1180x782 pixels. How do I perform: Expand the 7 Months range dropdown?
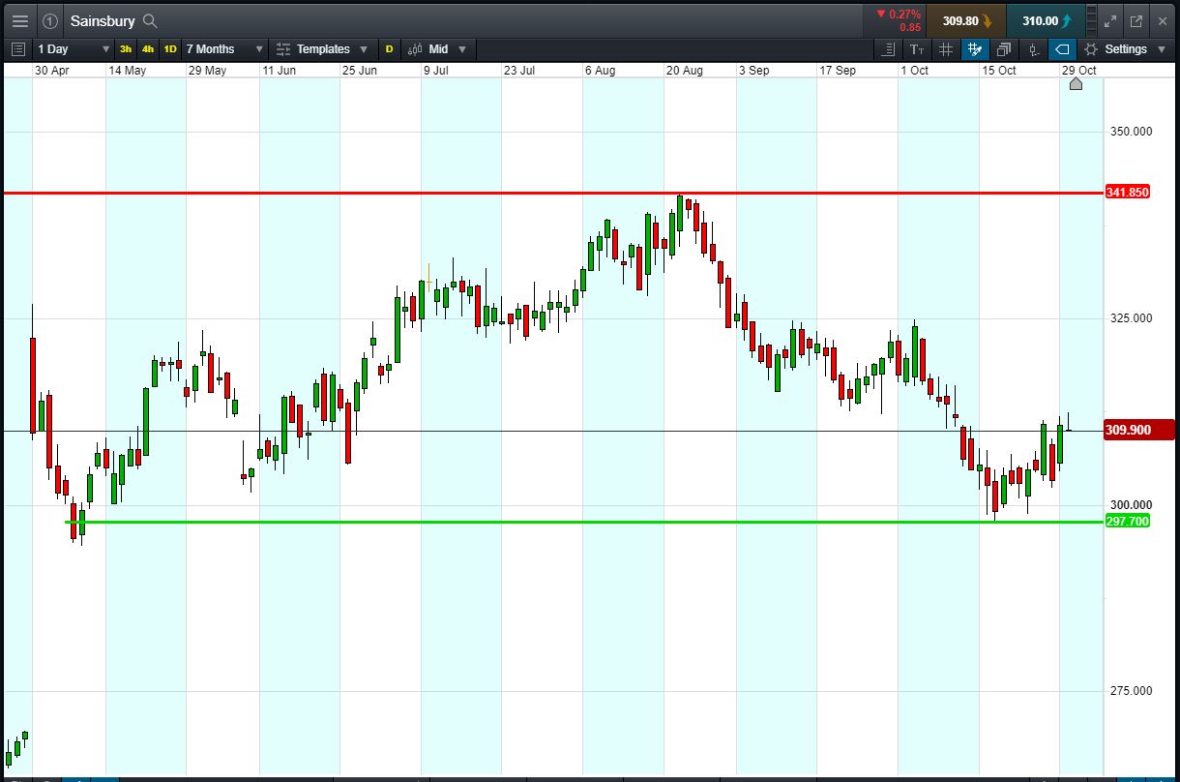click(x=224, y=49)
